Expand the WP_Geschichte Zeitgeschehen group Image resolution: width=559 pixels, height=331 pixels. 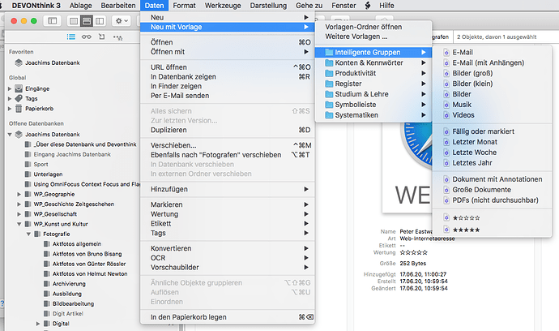tap(19, 204)
